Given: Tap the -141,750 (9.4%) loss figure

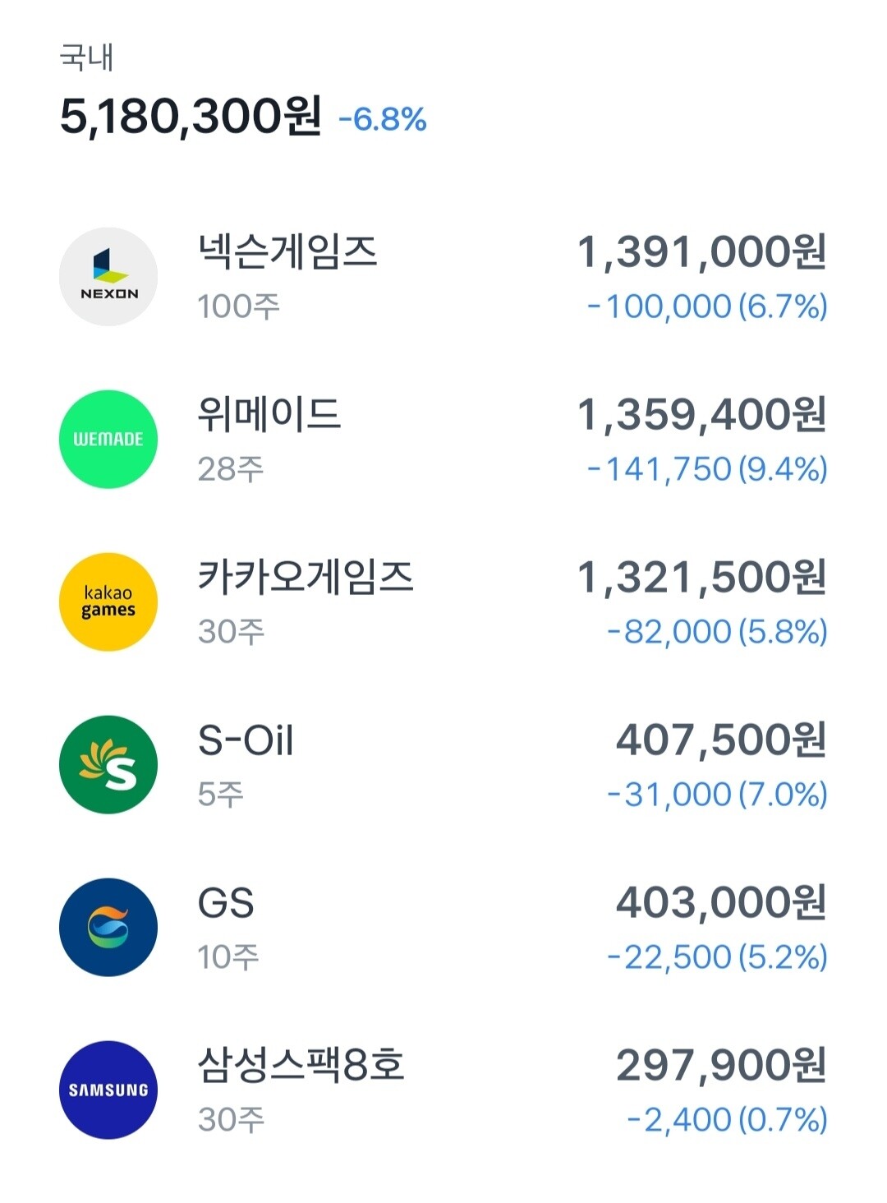Looking at the screenshot, I should [707, 469].
